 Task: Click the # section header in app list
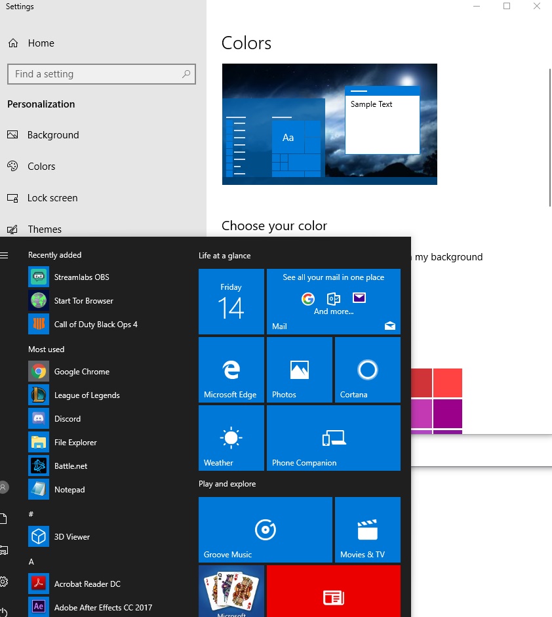31,514
